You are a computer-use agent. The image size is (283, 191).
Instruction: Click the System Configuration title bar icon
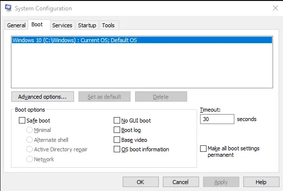[8, 8]
